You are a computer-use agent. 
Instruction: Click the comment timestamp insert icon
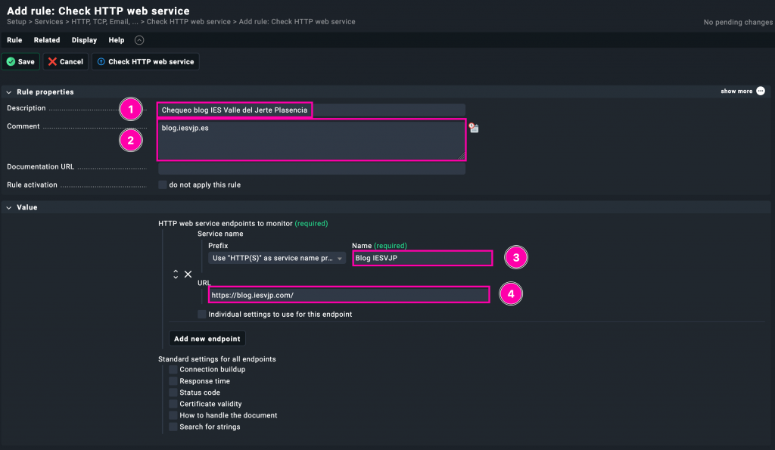coord(474,128)
